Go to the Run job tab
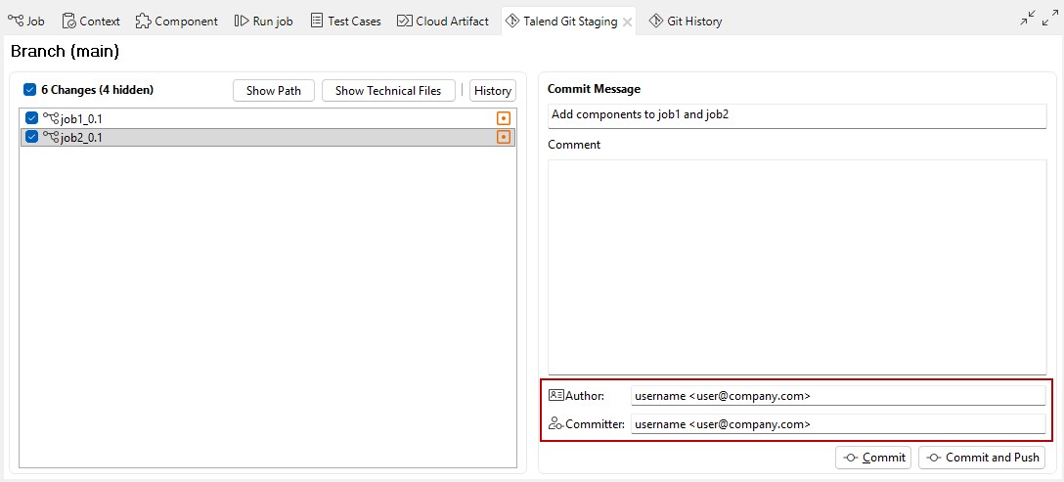Screen dimensions: 1064x482 point(263,22)
